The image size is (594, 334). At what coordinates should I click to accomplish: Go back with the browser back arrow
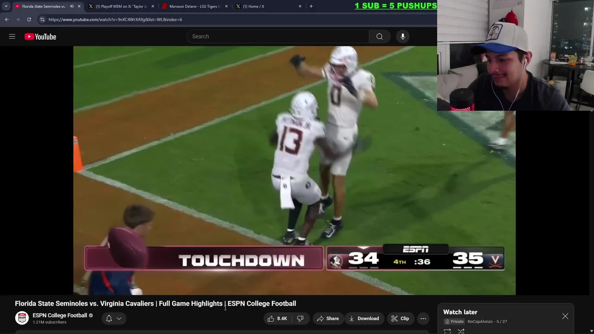pyautogui.click(x=6, y=19)
